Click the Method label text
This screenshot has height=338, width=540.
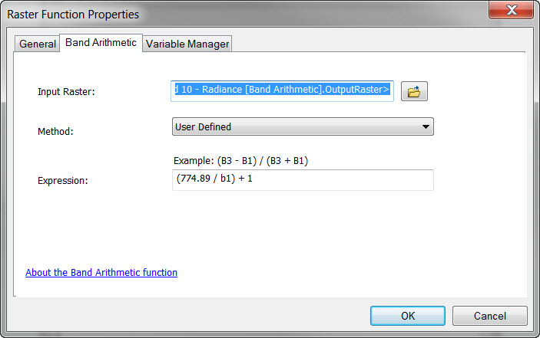[x=55, y=131]
